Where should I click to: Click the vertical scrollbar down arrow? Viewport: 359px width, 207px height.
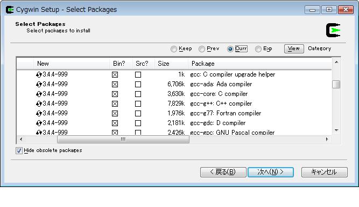(336, 130)
